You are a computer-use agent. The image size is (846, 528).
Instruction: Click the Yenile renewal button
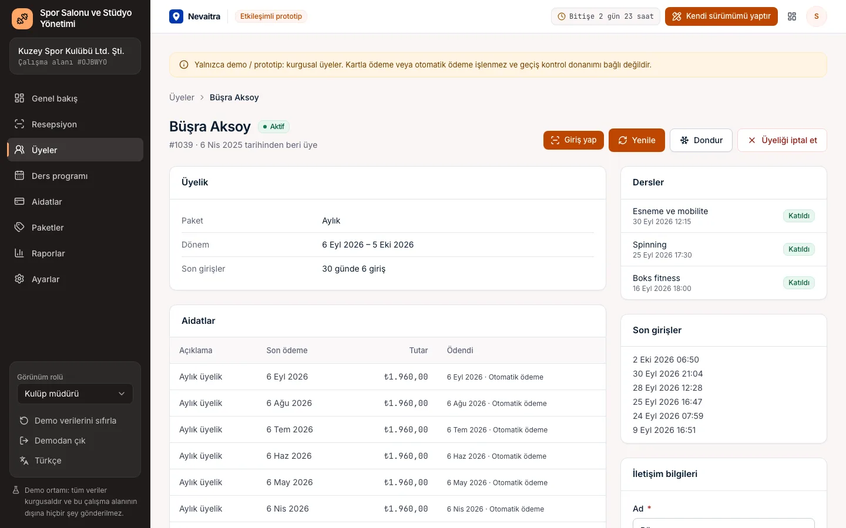[637, 140]
